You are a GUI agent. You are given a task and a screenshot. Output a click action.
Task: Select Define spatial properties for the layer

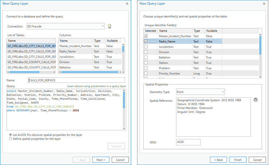[x=10, y=139]
